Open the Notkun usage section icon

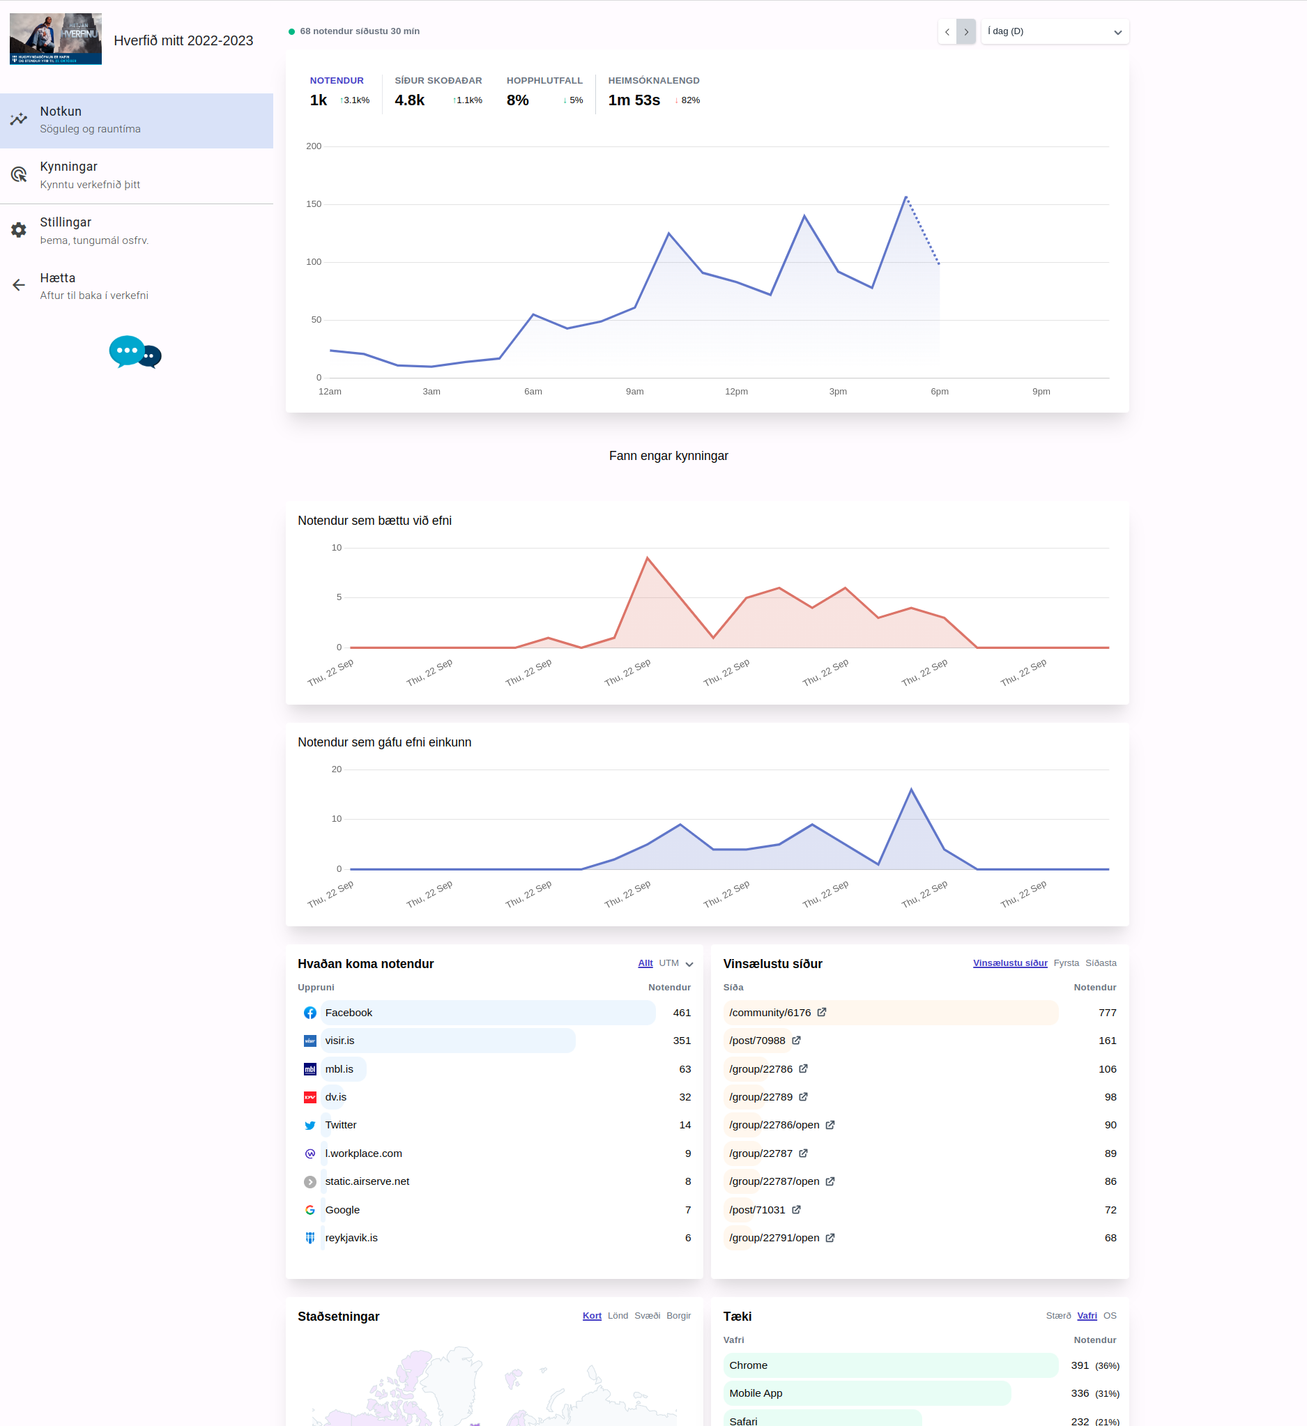(18, 118)
